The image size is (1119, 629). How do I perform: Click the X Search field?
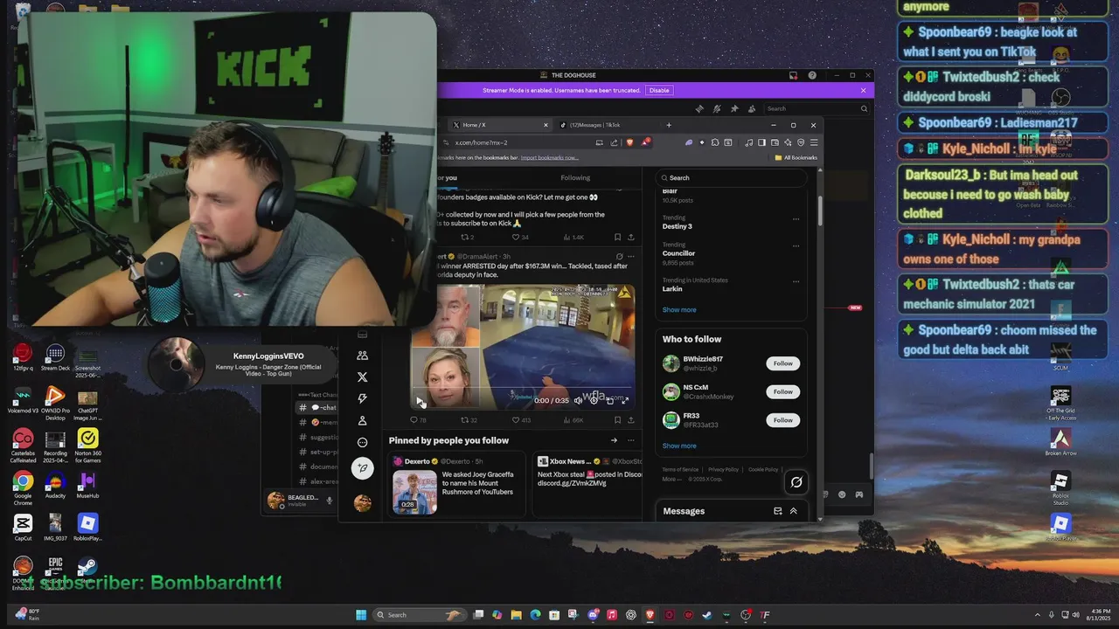point(731,177)
